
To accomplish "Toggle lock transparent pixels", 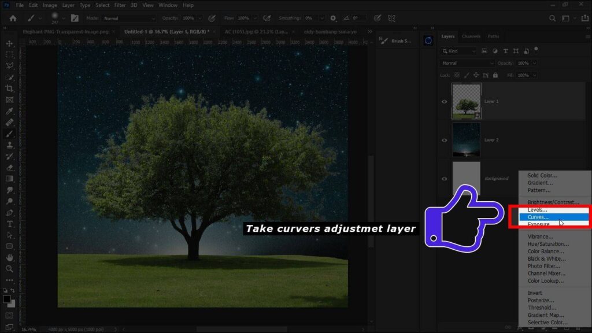I will tap(457, 75).
